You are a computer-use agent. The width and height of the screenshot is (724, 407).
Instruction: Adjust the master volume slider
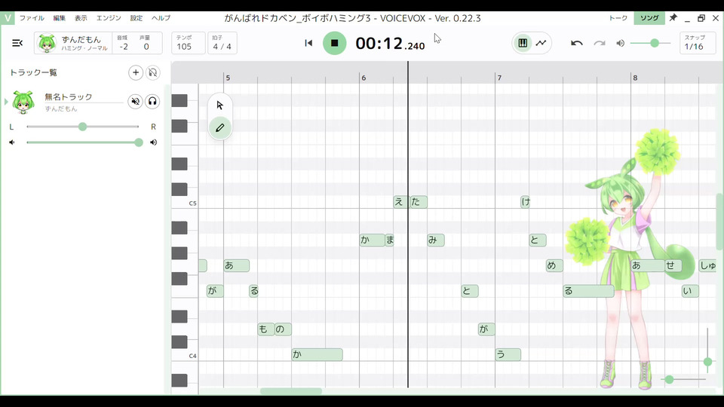[650, 43]
